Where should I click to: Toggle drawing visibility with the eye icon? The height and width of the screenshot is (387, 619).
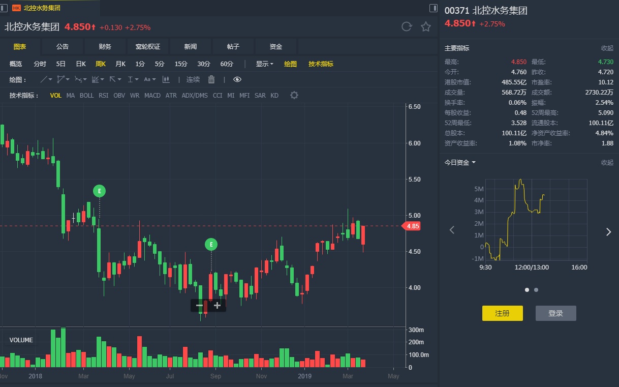point(237,79)
